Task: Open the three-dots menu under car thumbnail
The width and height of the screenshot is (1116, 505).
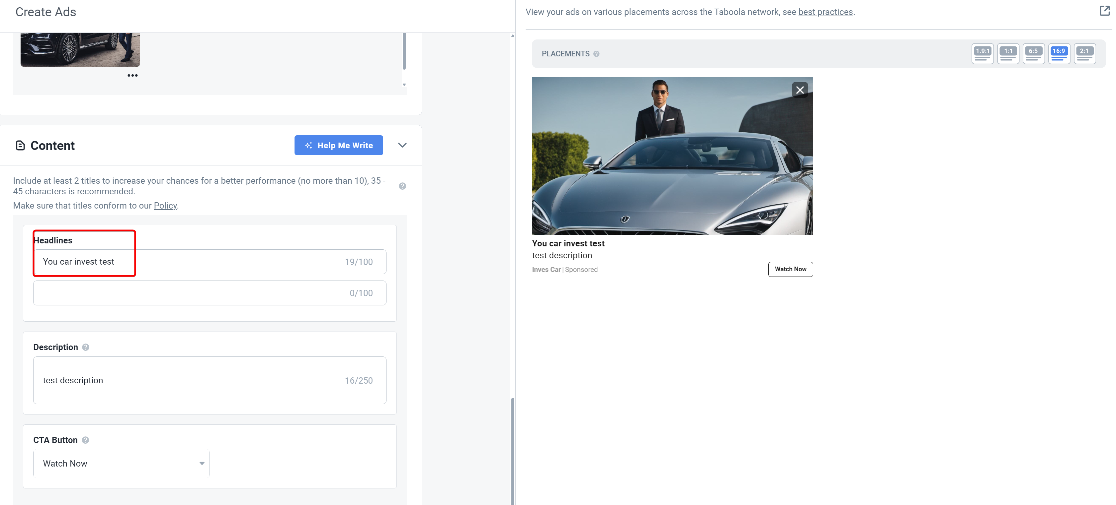Action: [132, 75]
